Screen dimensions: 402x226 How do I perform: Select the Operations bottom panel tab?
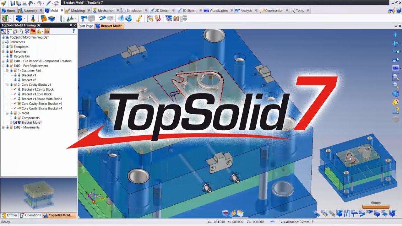pos(31,215)
